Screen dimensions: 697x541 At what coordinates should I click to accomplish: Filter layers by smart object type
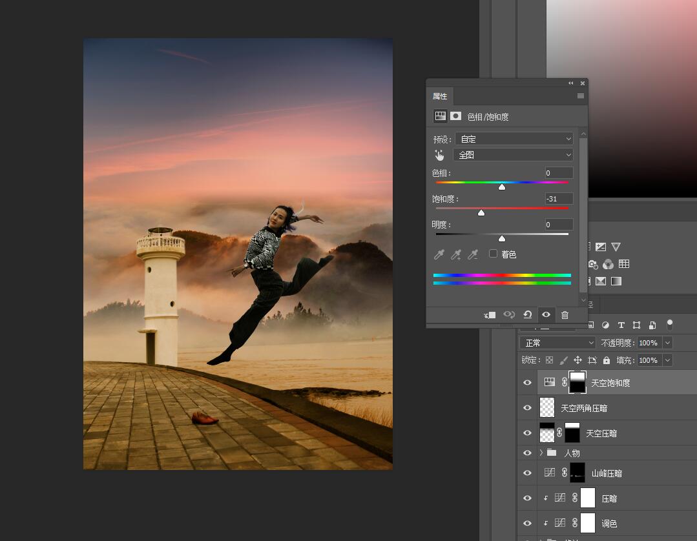click(x=652, y=325)
